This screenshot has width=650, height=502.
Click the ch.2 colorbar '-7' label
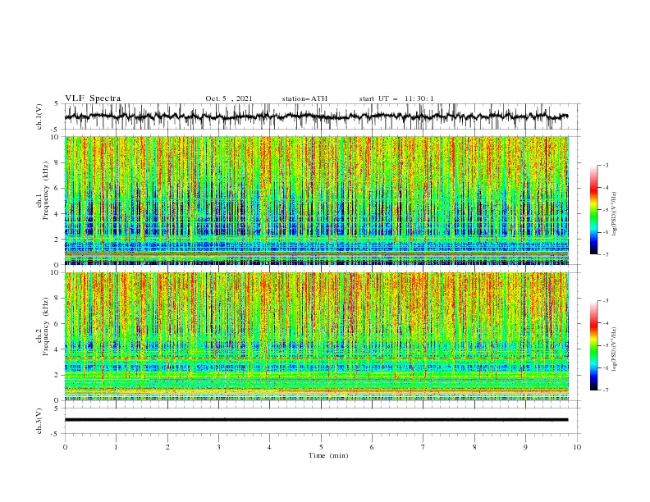[x=606, y=390]
